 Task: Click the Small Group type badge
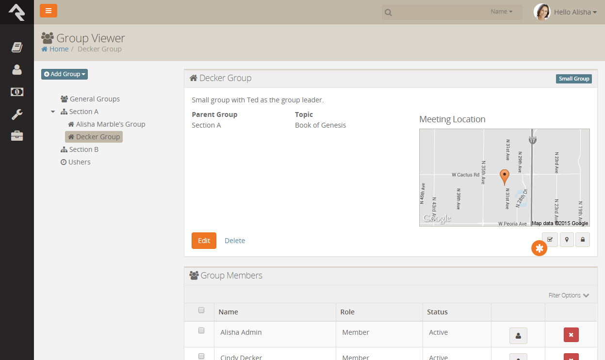[x=574, y=79]
